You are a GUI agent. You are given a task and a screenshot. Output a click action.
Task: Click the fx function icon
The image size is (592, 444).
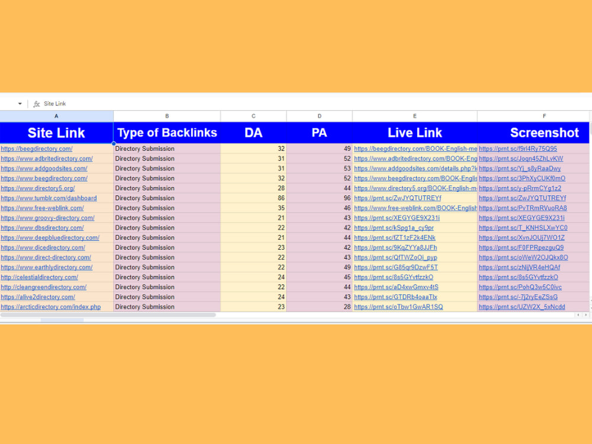tap(37, 104)
